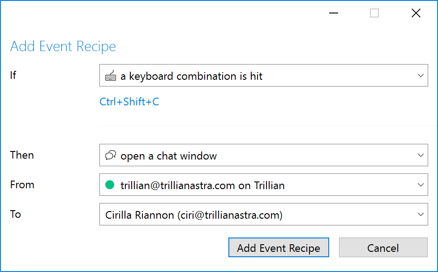Click the keyboard icon in the If field
438x272 pixels.
pyautogui.click(x=111, y=76)
